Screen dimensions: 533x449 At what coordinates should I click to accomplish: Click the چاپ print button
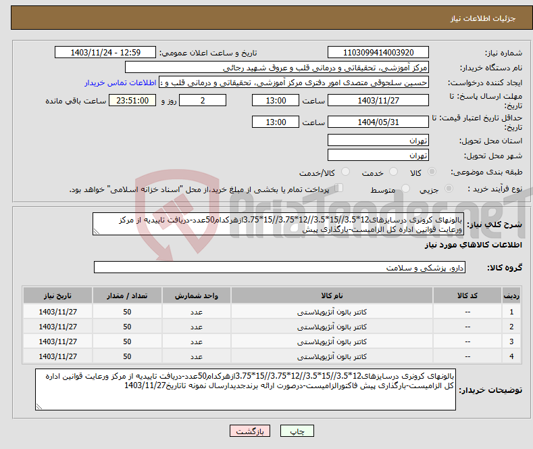tap(297, 431)
